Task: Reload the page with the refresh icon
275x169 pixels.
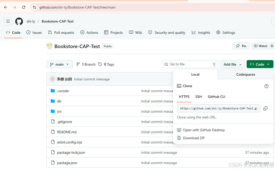Action: tap(24, 7)
